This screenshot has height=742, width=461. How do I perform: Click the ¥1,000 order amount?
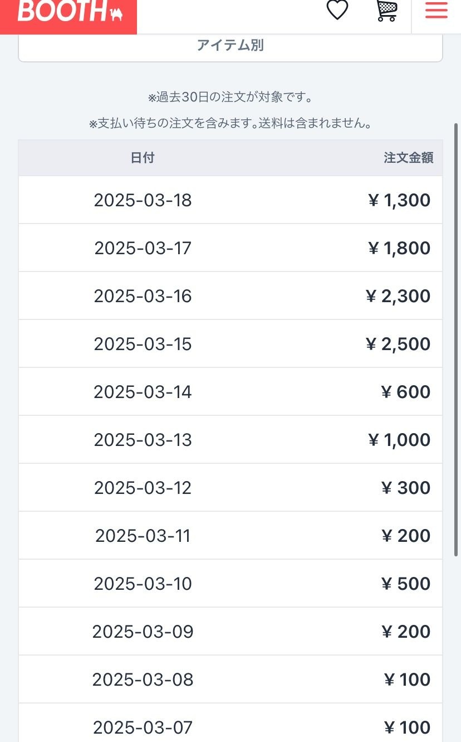point(399,440)
